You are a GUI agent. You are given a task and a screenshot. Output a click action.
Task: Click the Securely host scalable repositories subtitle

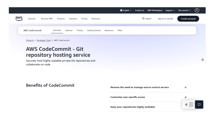(x=61, y=63)
